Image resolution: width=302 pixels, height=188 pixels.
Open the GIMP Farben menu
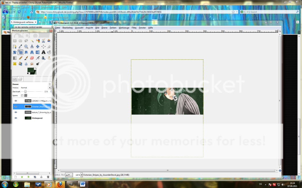coord(113,28)
